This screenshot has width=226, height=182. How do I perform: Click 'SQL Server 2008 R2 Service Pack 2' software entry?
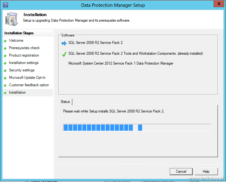pos(95,43)
